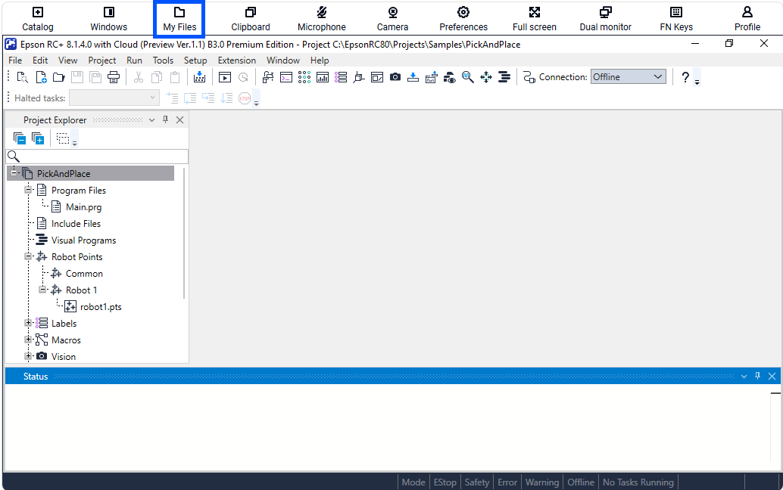
Task: Open Status panel options chevron
Action: click(x=744, y=377)
